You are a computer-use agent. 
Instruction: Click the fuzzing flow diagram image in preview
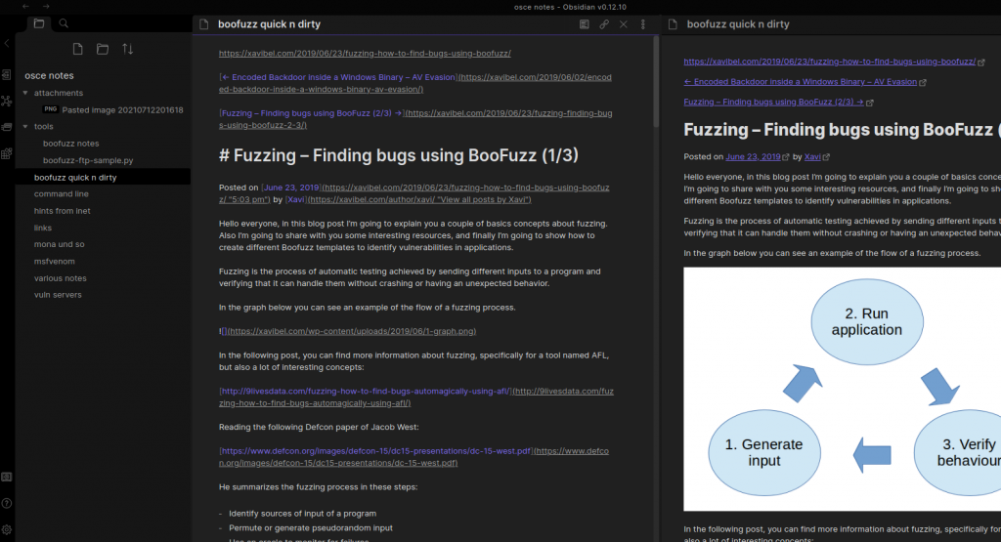pos(842,389)
